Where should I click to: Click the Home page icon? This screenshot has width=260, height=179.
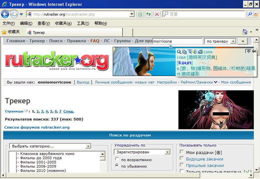point(245,32)
